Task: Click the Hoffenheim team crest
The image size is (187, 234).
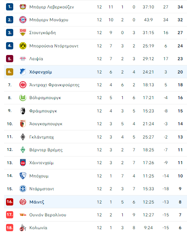Action: (x=23, y=72)
